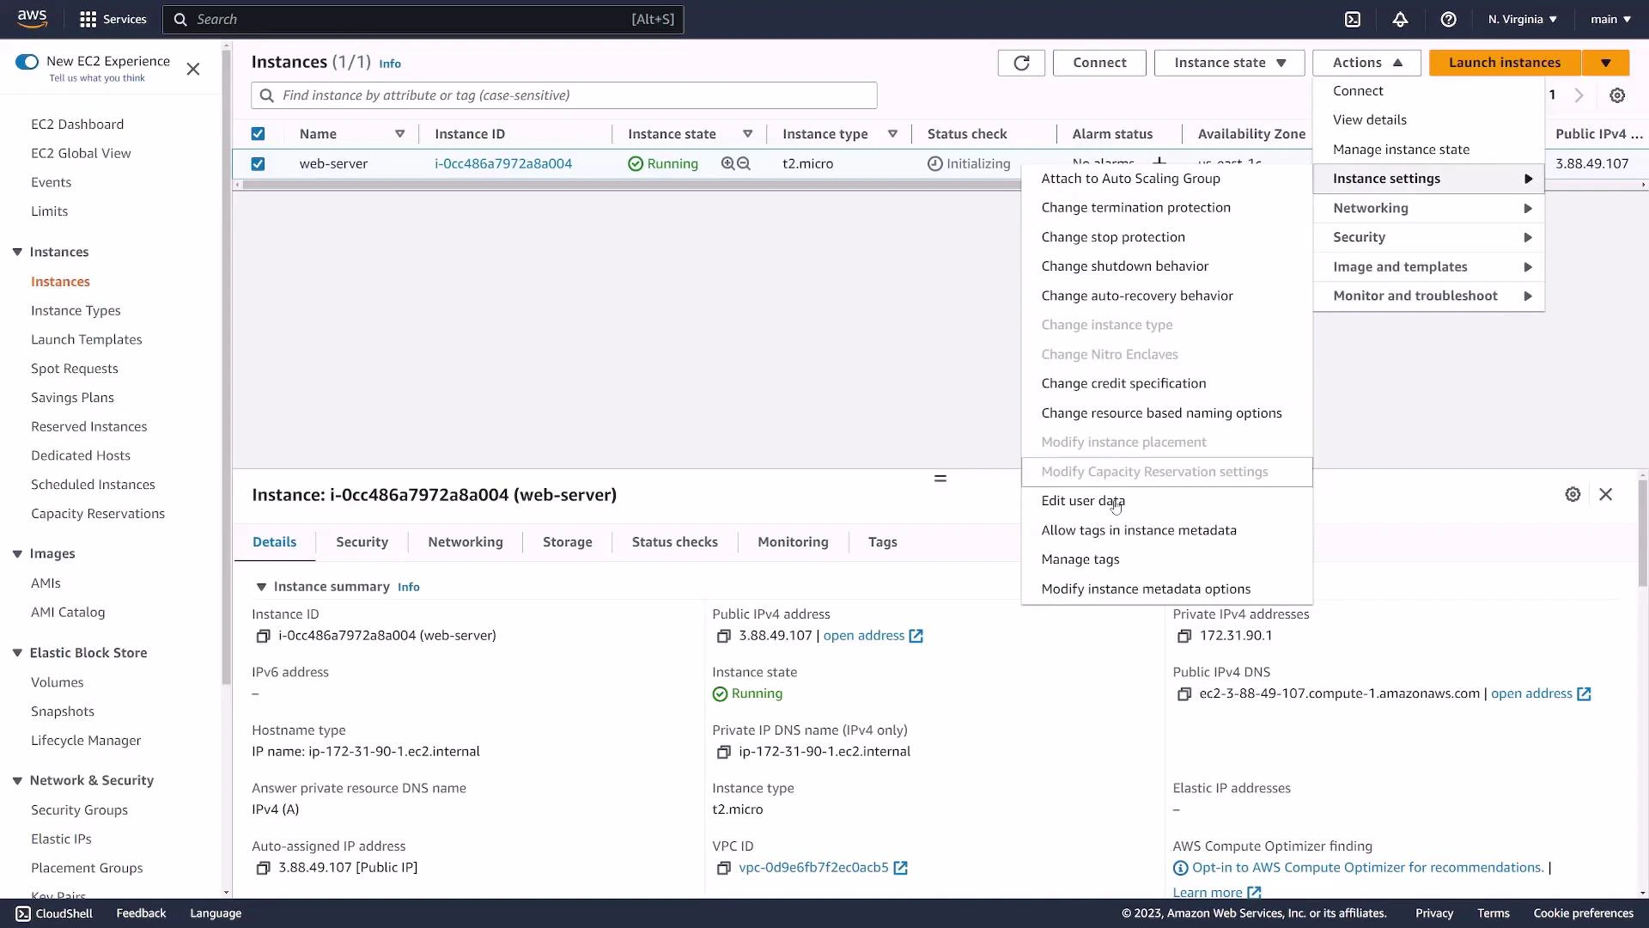Uncheck the web-server instance row

pyautogui.click(x=258, y=163)
